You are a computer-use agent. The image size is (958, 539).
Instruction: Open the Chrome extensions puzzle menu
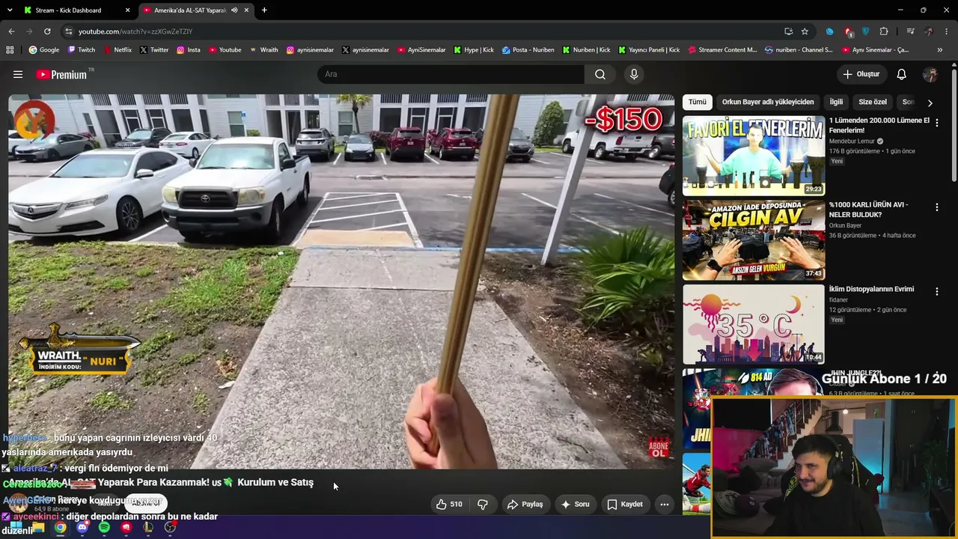[x=884, y=31]
